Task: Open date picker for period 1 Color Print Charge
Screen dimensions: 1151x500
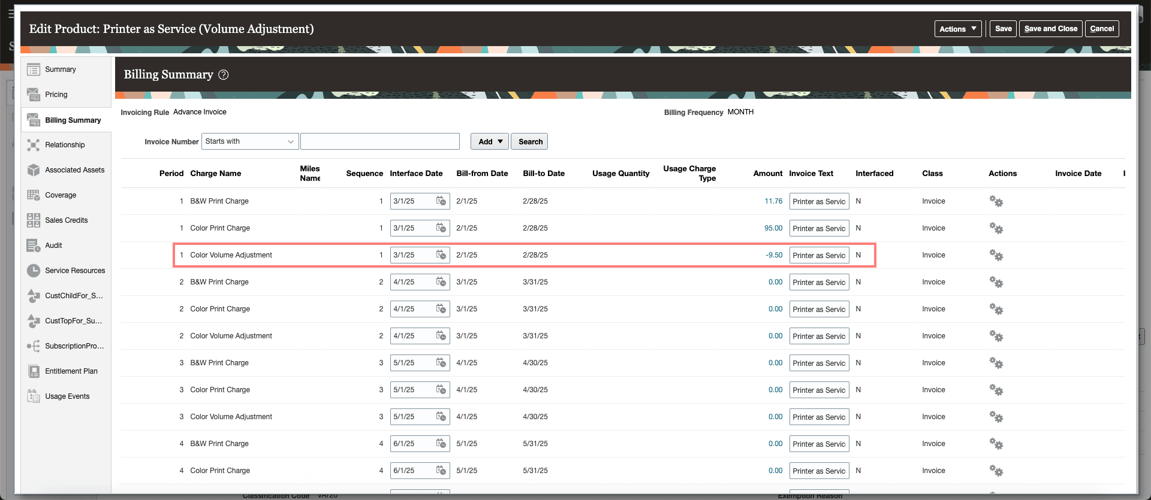Action: point(441,228)
